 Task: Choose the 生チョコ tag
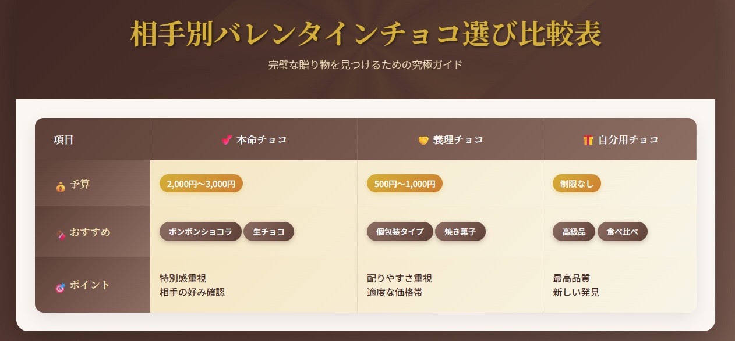(268, 231)
